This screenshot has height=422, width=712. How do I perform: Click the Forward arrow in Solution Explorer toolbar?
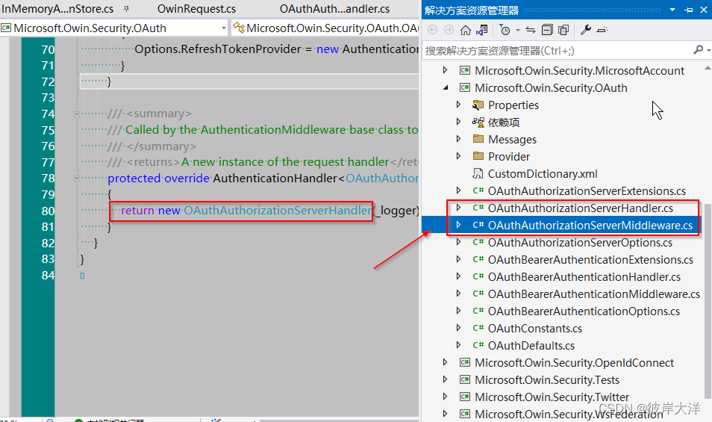[449, 30]
